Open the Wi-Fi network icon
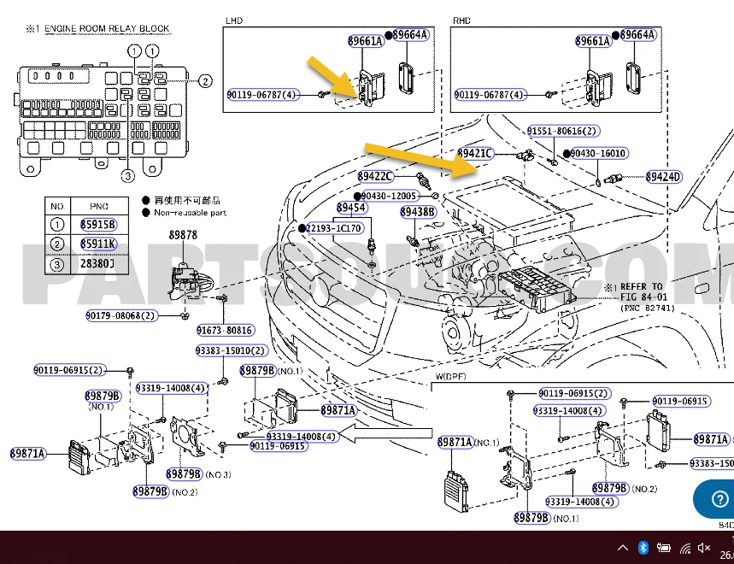Screen dimensions: 734x564 click(x=684, y=548)
